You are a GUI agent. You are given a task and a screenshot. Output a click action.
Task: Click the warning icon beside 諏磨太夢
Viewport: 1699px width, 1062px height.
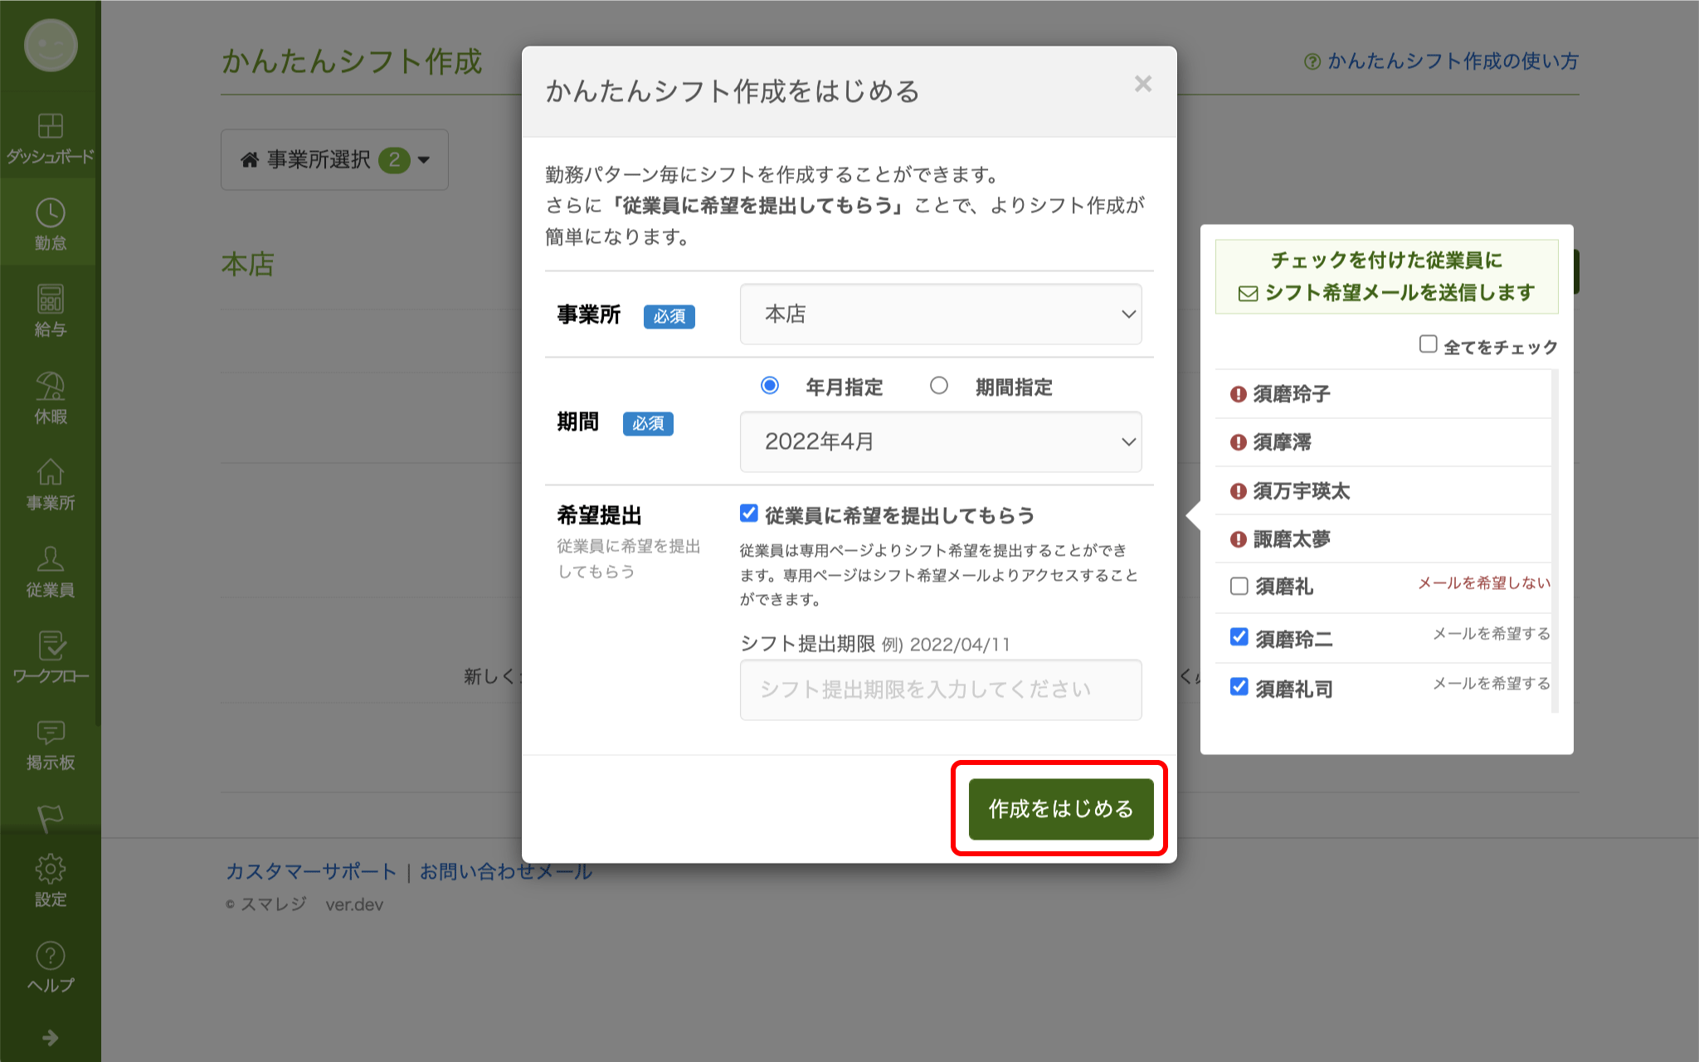(1239, 539)
